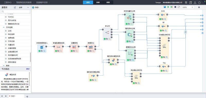Open the 100% zoom level dropdown

[188, 7]
